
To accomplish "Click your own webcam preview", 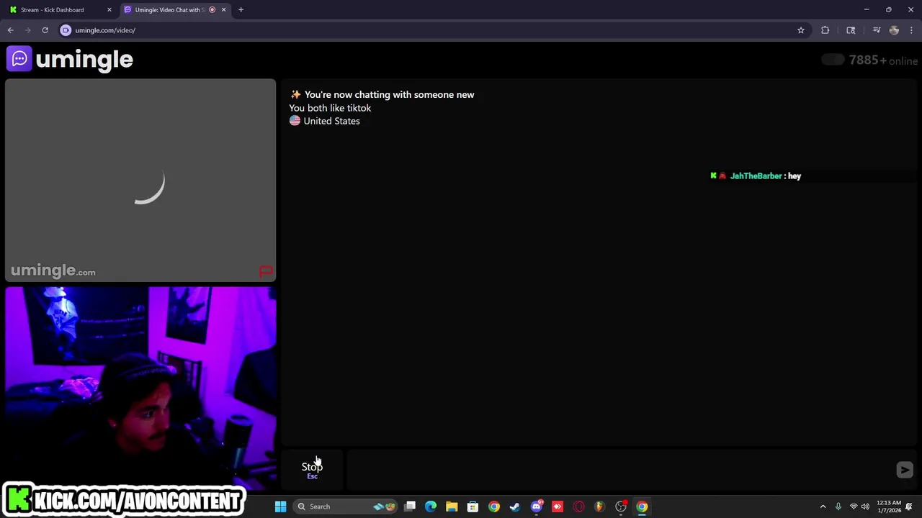I will pos(140,388).
